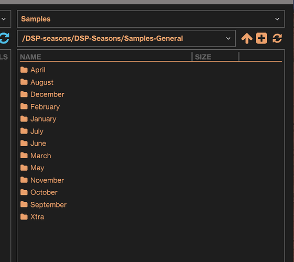The height and width of the screenshot is (262, 294).
Task: Sort by the NAME column header
Action: coord(30,57)
